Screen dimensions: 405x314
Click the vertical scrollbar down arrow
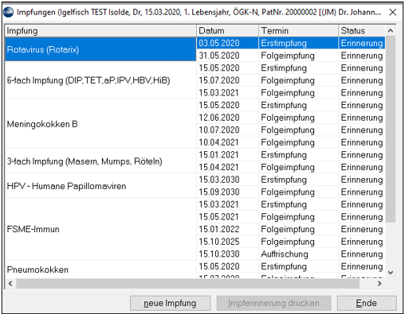pos(391,273)
